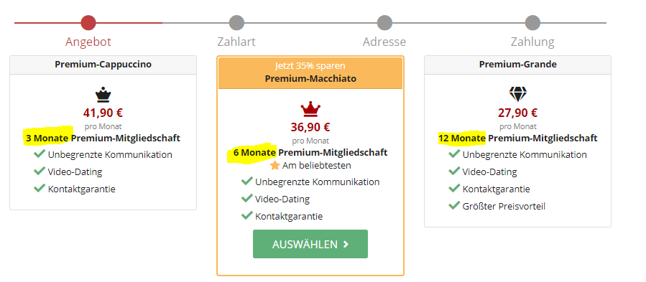Go to the Zahlung step circle

(532, 23)
